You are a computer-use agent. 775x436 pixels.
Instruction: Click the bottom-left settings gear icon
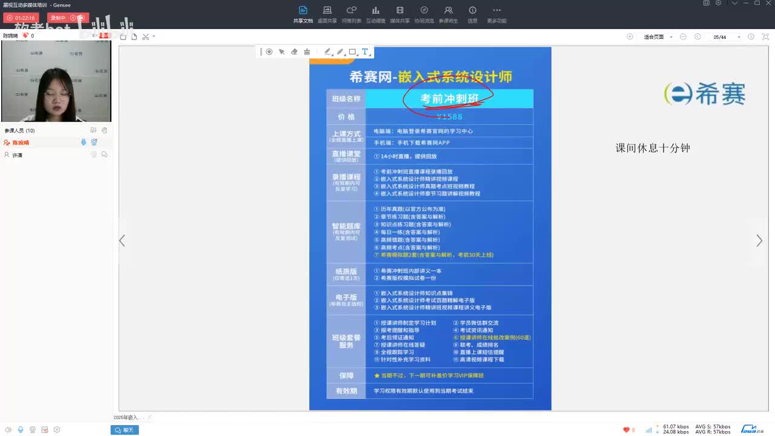click(57, 430)
